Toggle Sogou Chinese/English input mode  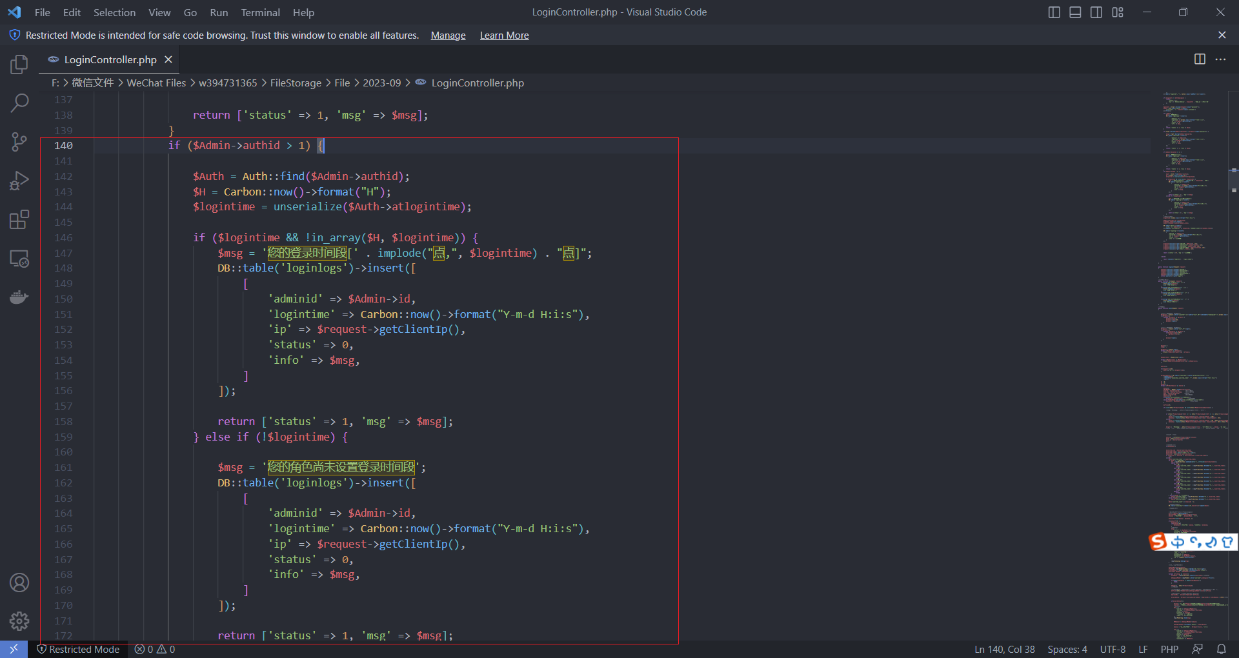click(1178, 543)
